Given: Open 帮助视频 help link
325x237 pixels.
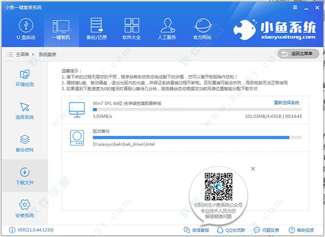Looking at the screenshot, I should [301, 230].
